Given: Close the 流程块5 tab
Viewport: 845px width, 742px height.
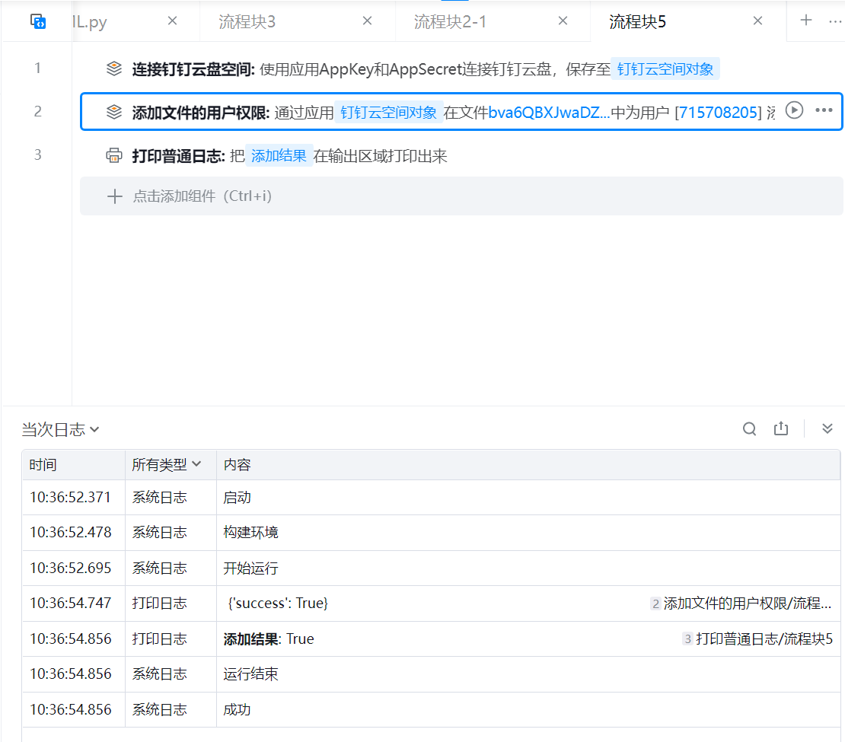Looking at the screenshot, I should tap(757, 21).
